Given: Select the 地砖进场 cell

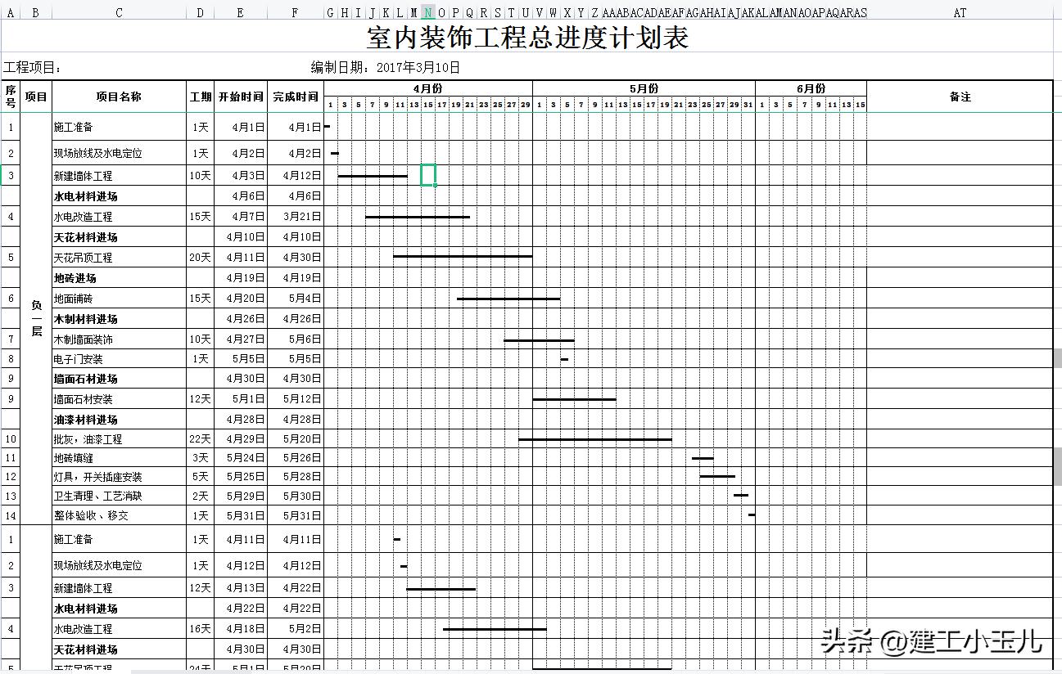Looking at the screenshot, I should point(119,278).
